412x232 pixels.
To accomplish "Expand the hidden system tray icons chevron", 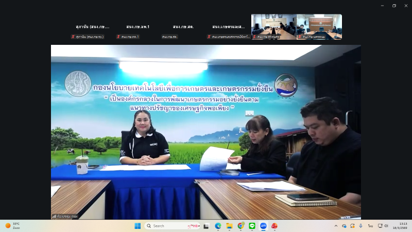I will click(337, 226).
